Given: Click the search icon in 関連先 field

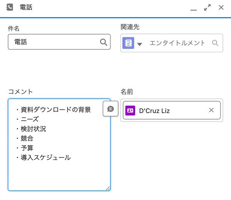Looking at the screenshot, I should (215, 43).
